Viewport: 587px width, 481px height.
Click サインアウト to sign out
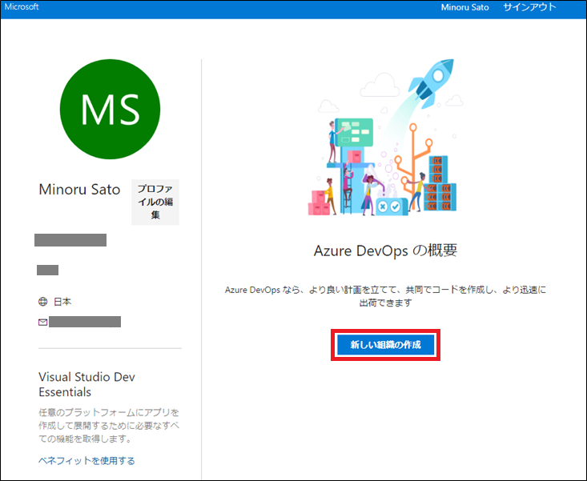coord(529,7)
